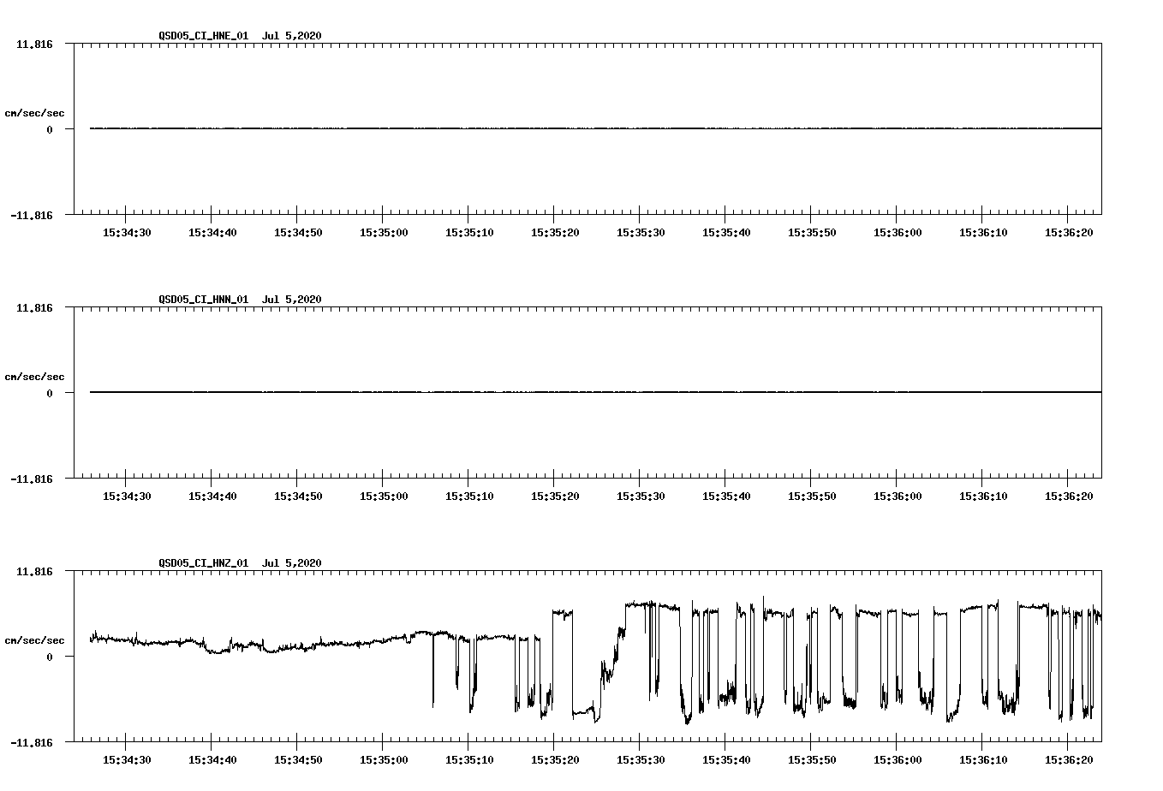Click the 15:35:40 time label on HNE plot
Image resolution: width=1163 pixels, height=791 pixels.
[726, 233]
